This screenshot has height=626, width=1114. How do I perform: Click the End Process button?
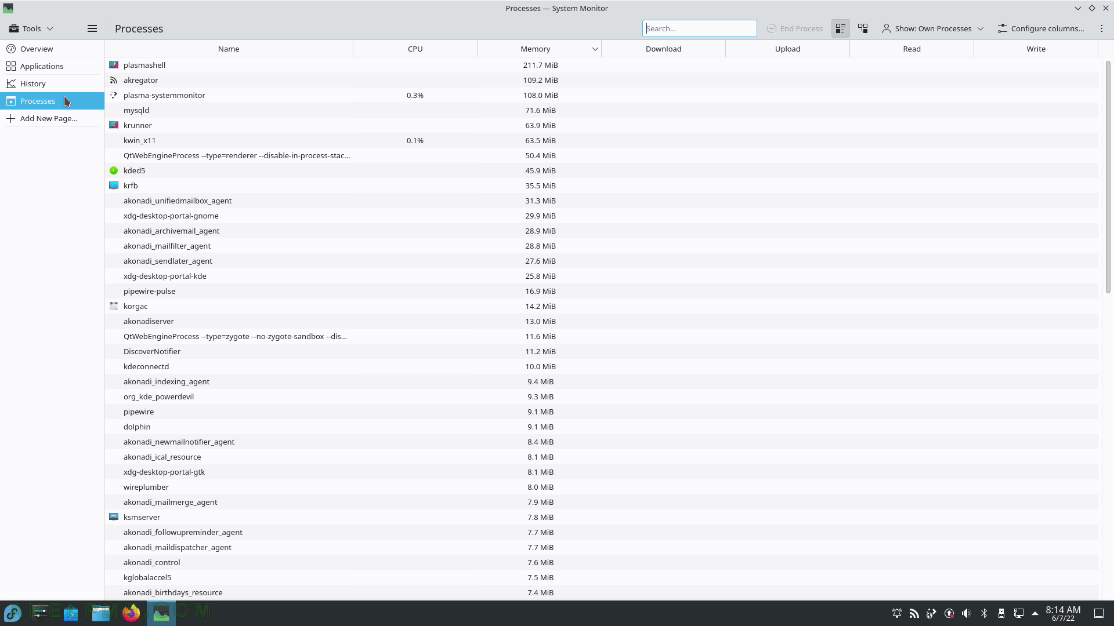point(795,28)
